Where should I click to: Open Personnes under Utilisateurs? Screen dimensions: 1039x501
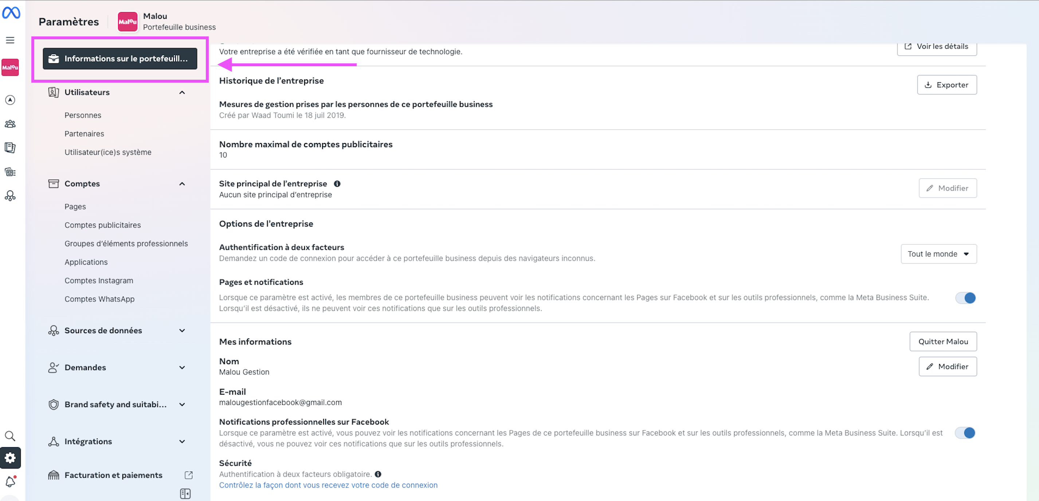(x=83, y=115)
